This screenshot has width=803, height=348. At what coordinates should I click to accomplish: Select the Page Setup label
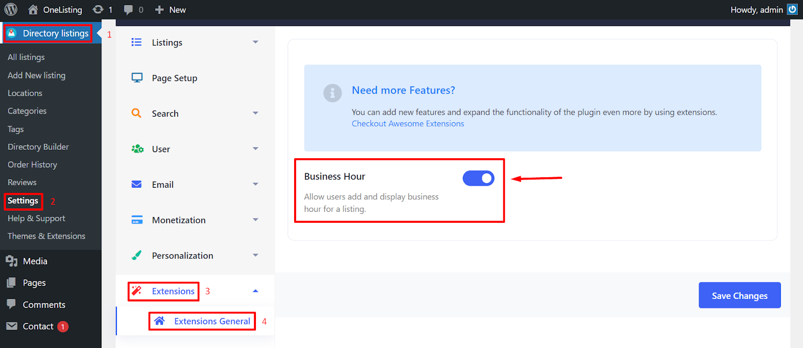pos(175,78)
